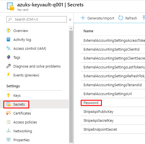Click the plus icon for Generate/Import
This screenshot has height=144, width=145.
(83, 18)
